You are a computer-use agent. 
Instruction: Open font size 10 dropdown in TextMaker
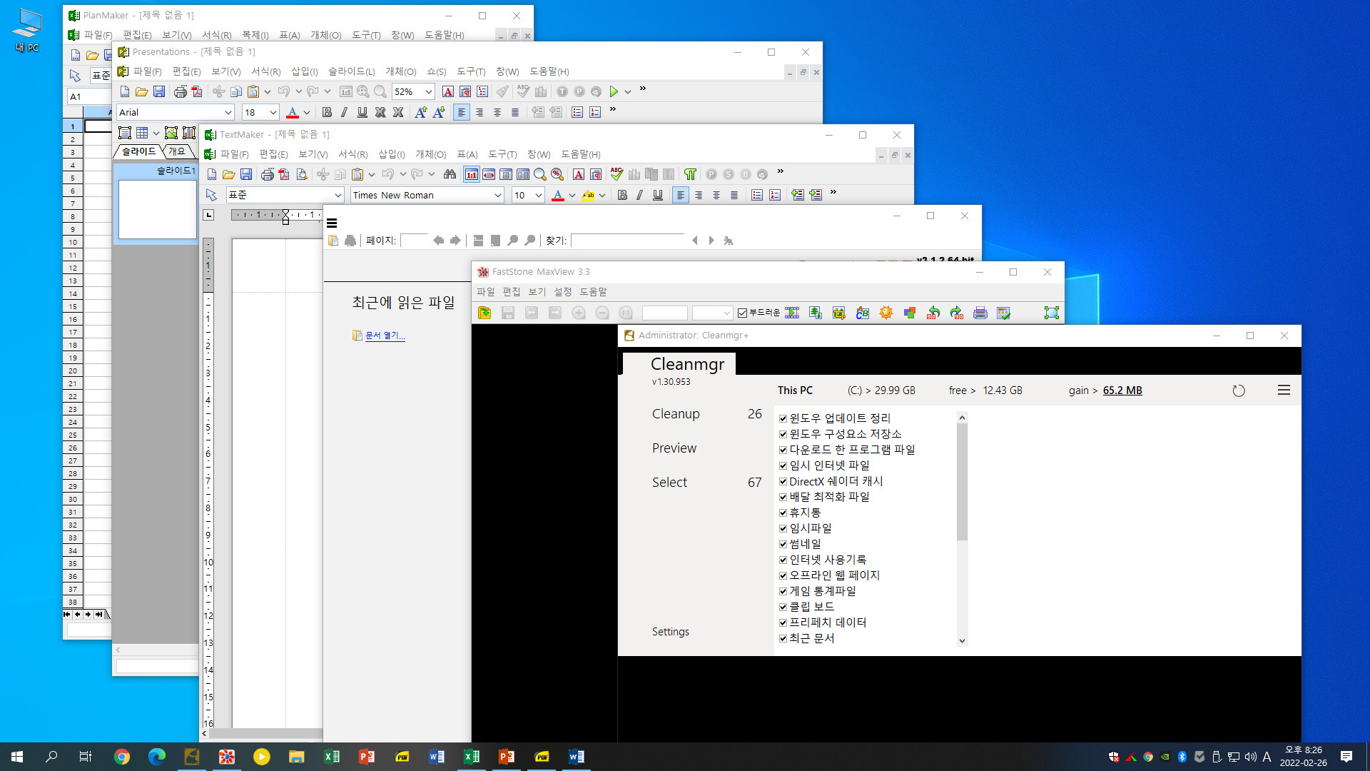pyautogui.click(x=538, y=195)
